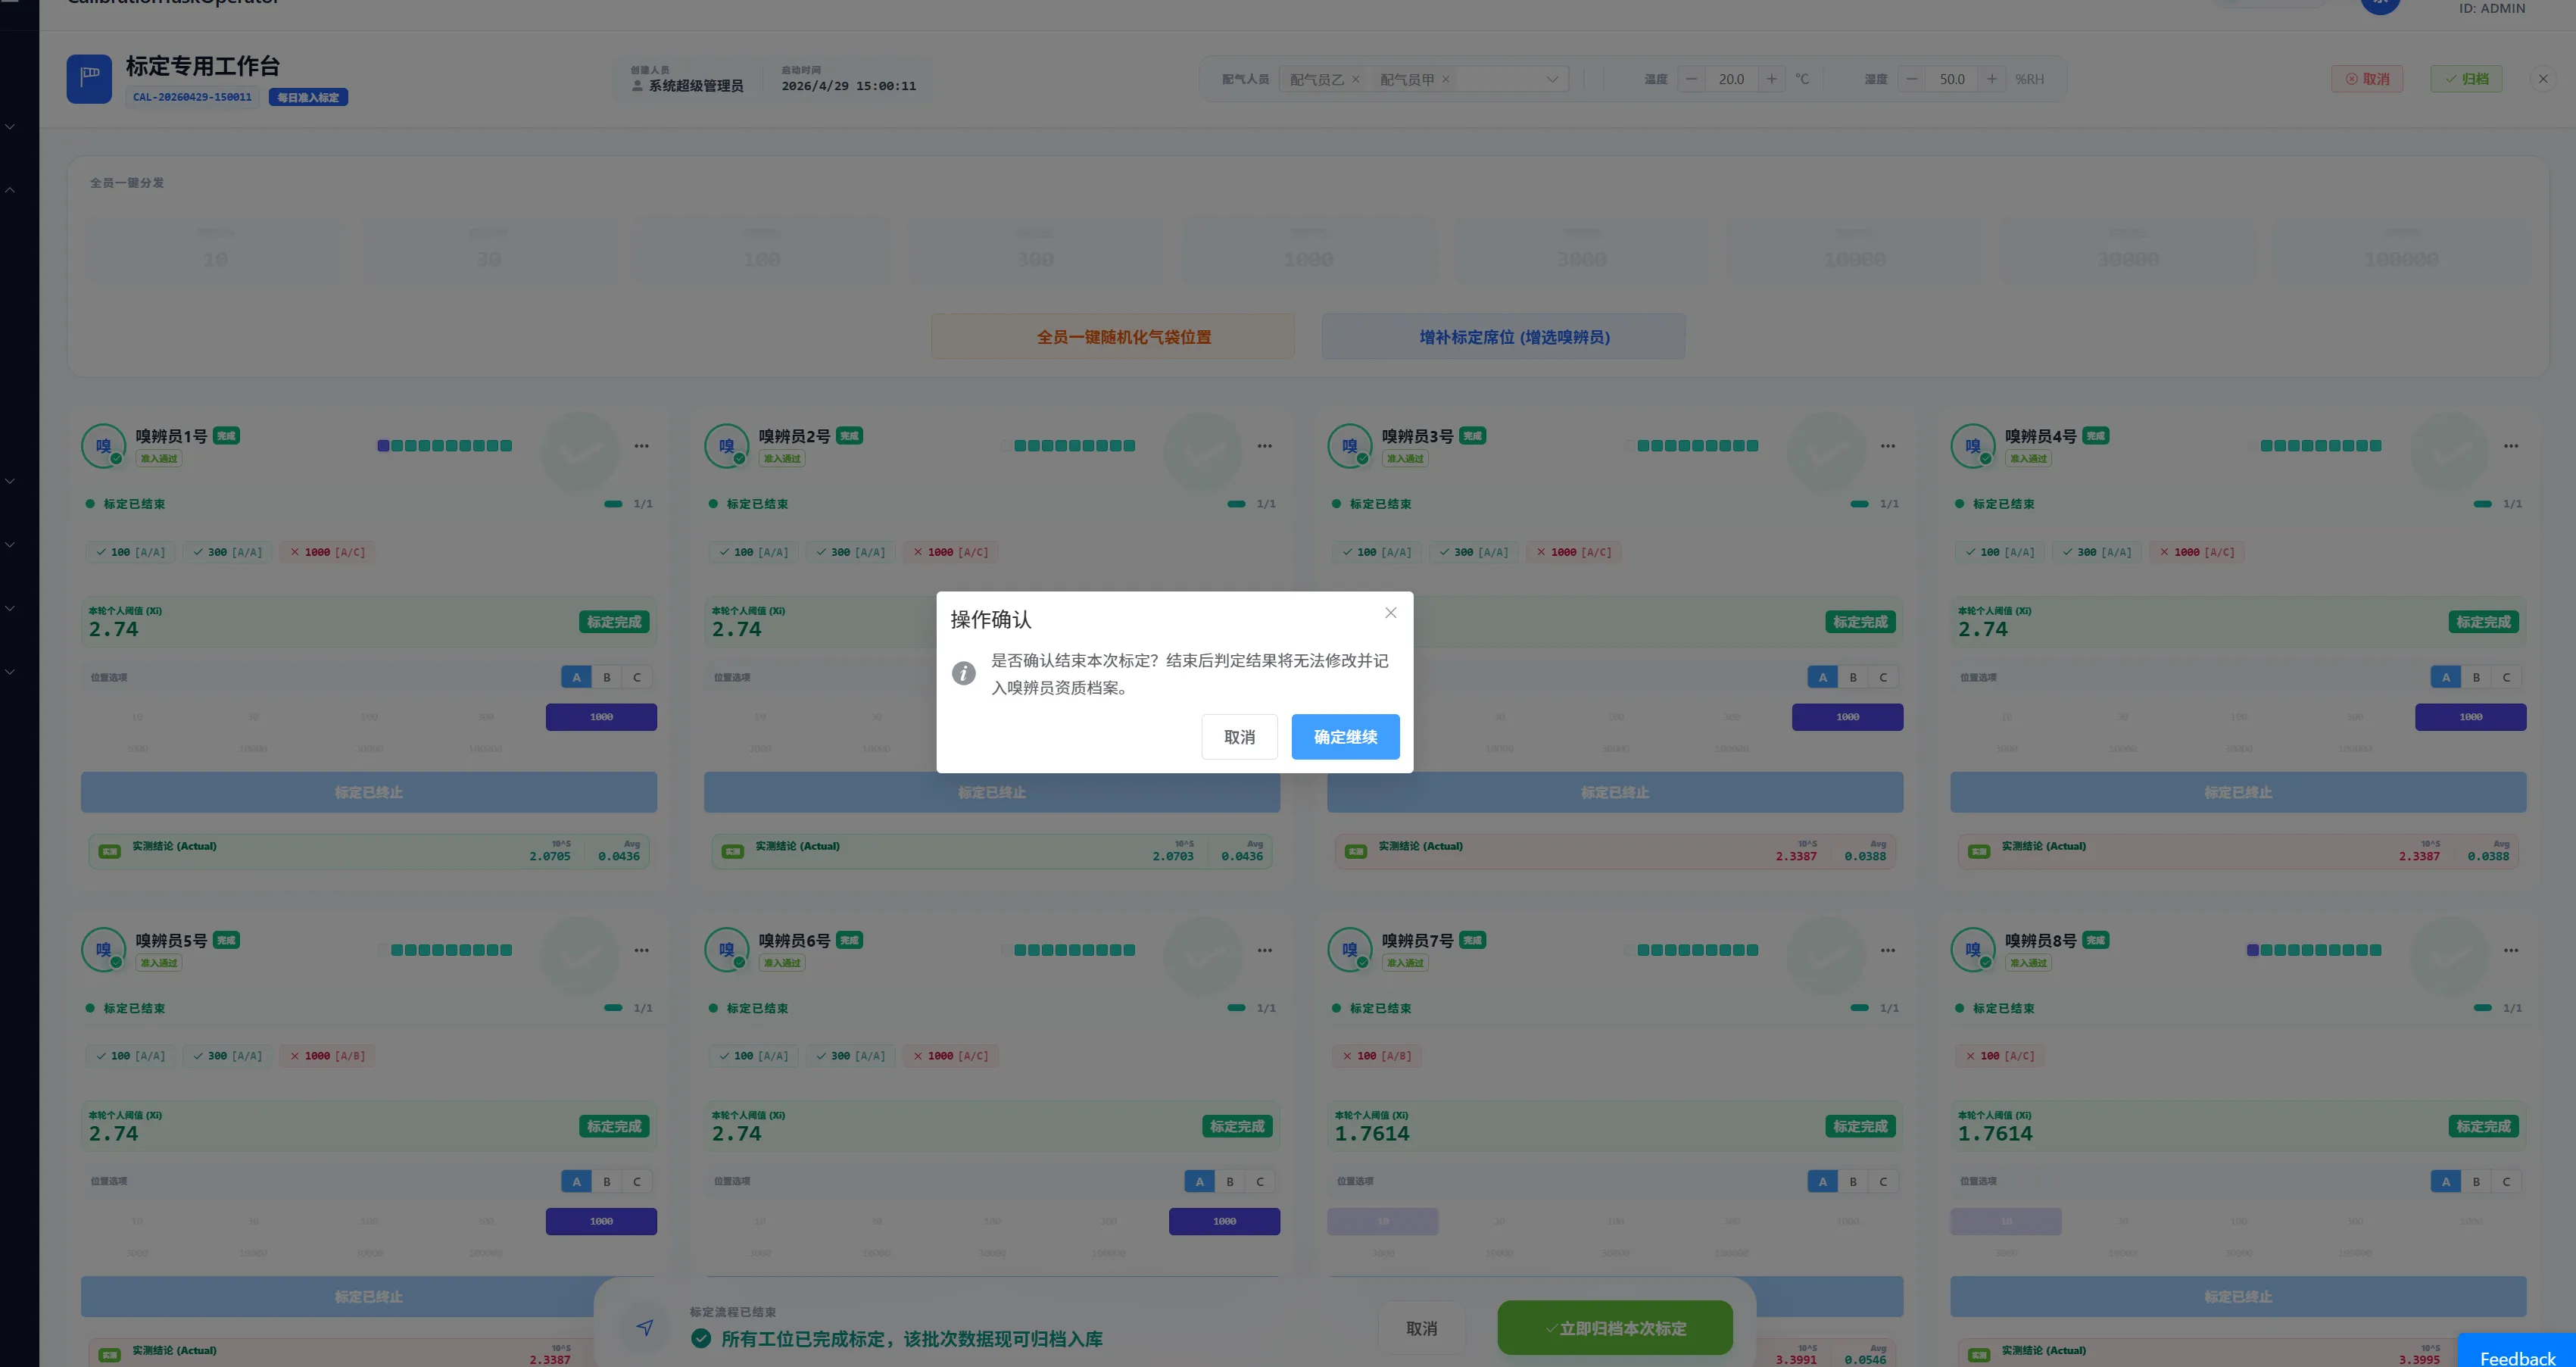Viewport: 2576px width, 1367px height.
Task: Click progress bar of 嗅辨员1号
Action: (444, 446)
